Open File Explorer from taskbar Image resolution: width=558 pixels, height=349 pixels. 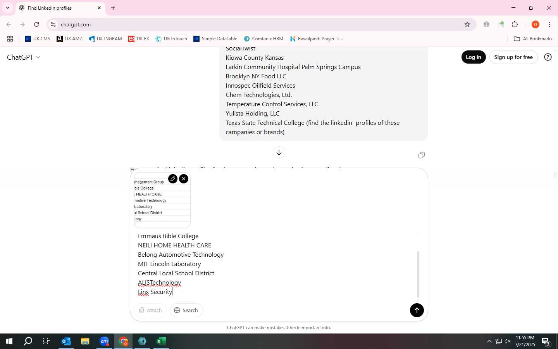tap(85, 341)
